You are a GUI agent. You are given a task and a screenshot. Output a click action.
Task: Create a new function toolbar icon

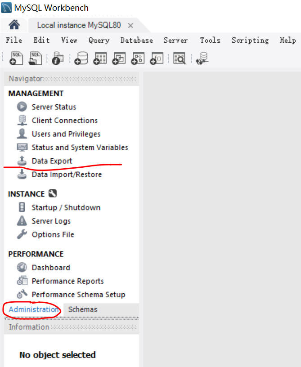pyautogui.click(x=157, y=58)
